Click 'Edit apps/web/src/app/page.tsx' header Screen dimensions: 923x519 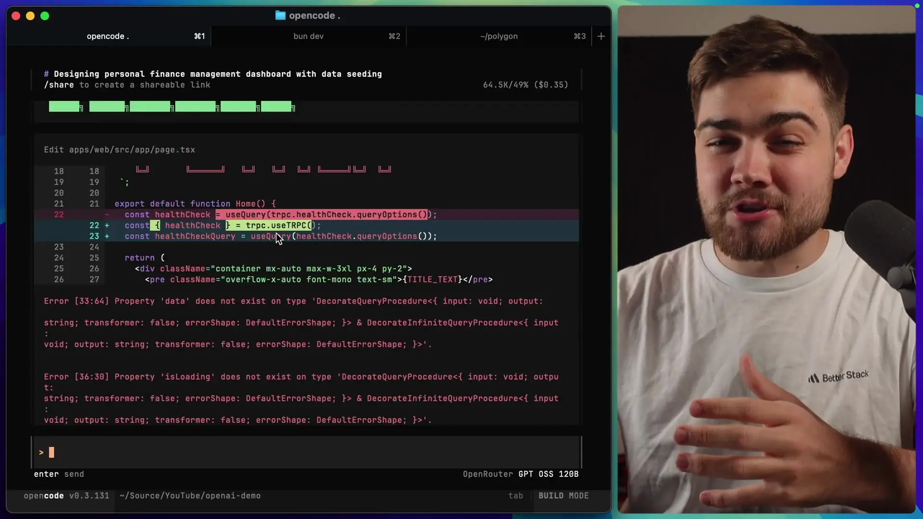[x=120, y=149]
